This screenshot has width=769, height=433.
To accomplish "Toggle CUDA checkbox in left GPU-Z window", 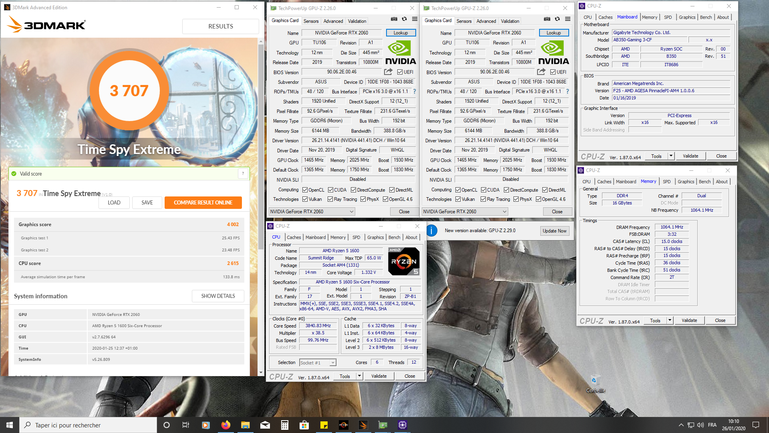I will [330, 190].
